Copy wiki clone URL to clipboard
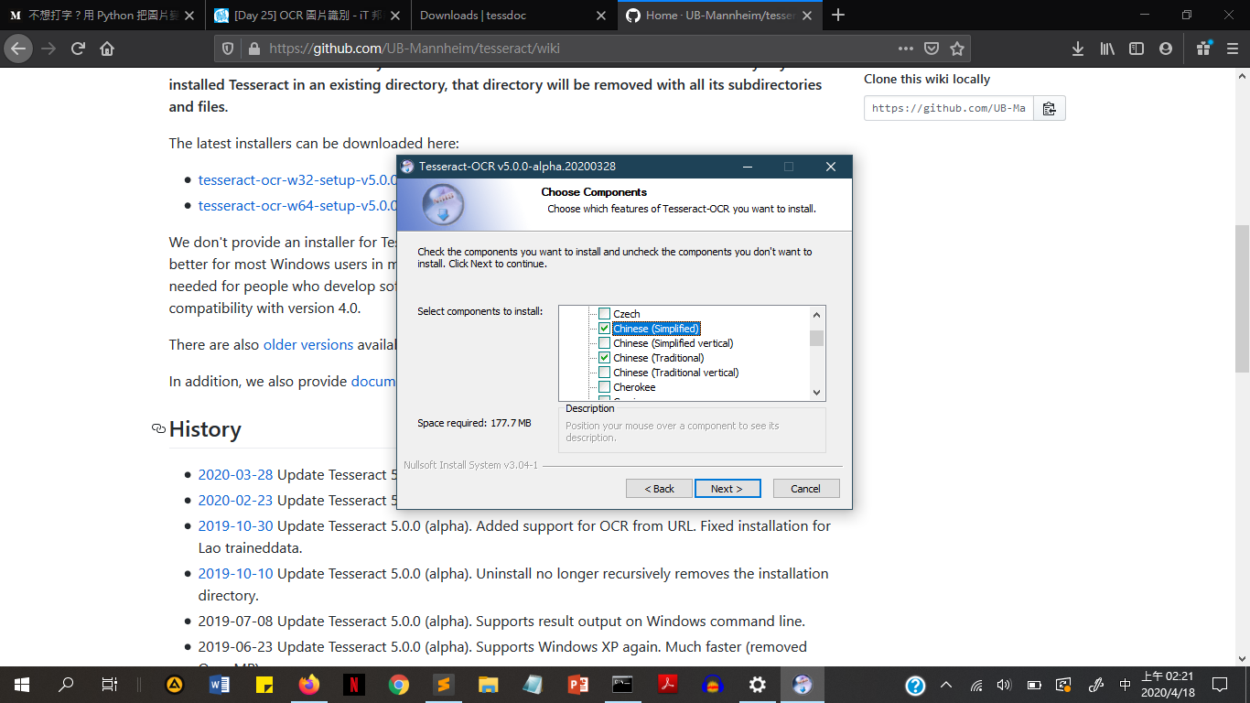The width and height of the screenshot is (1250, 703). point(1050,108)
